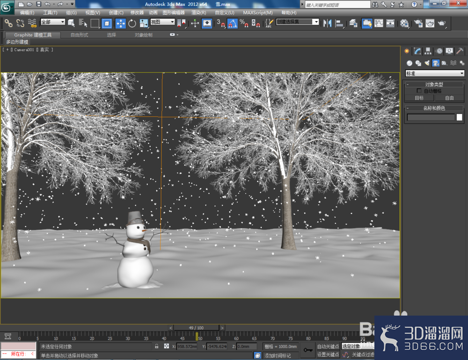Toggle the Angle Snap button

(233, 23)
